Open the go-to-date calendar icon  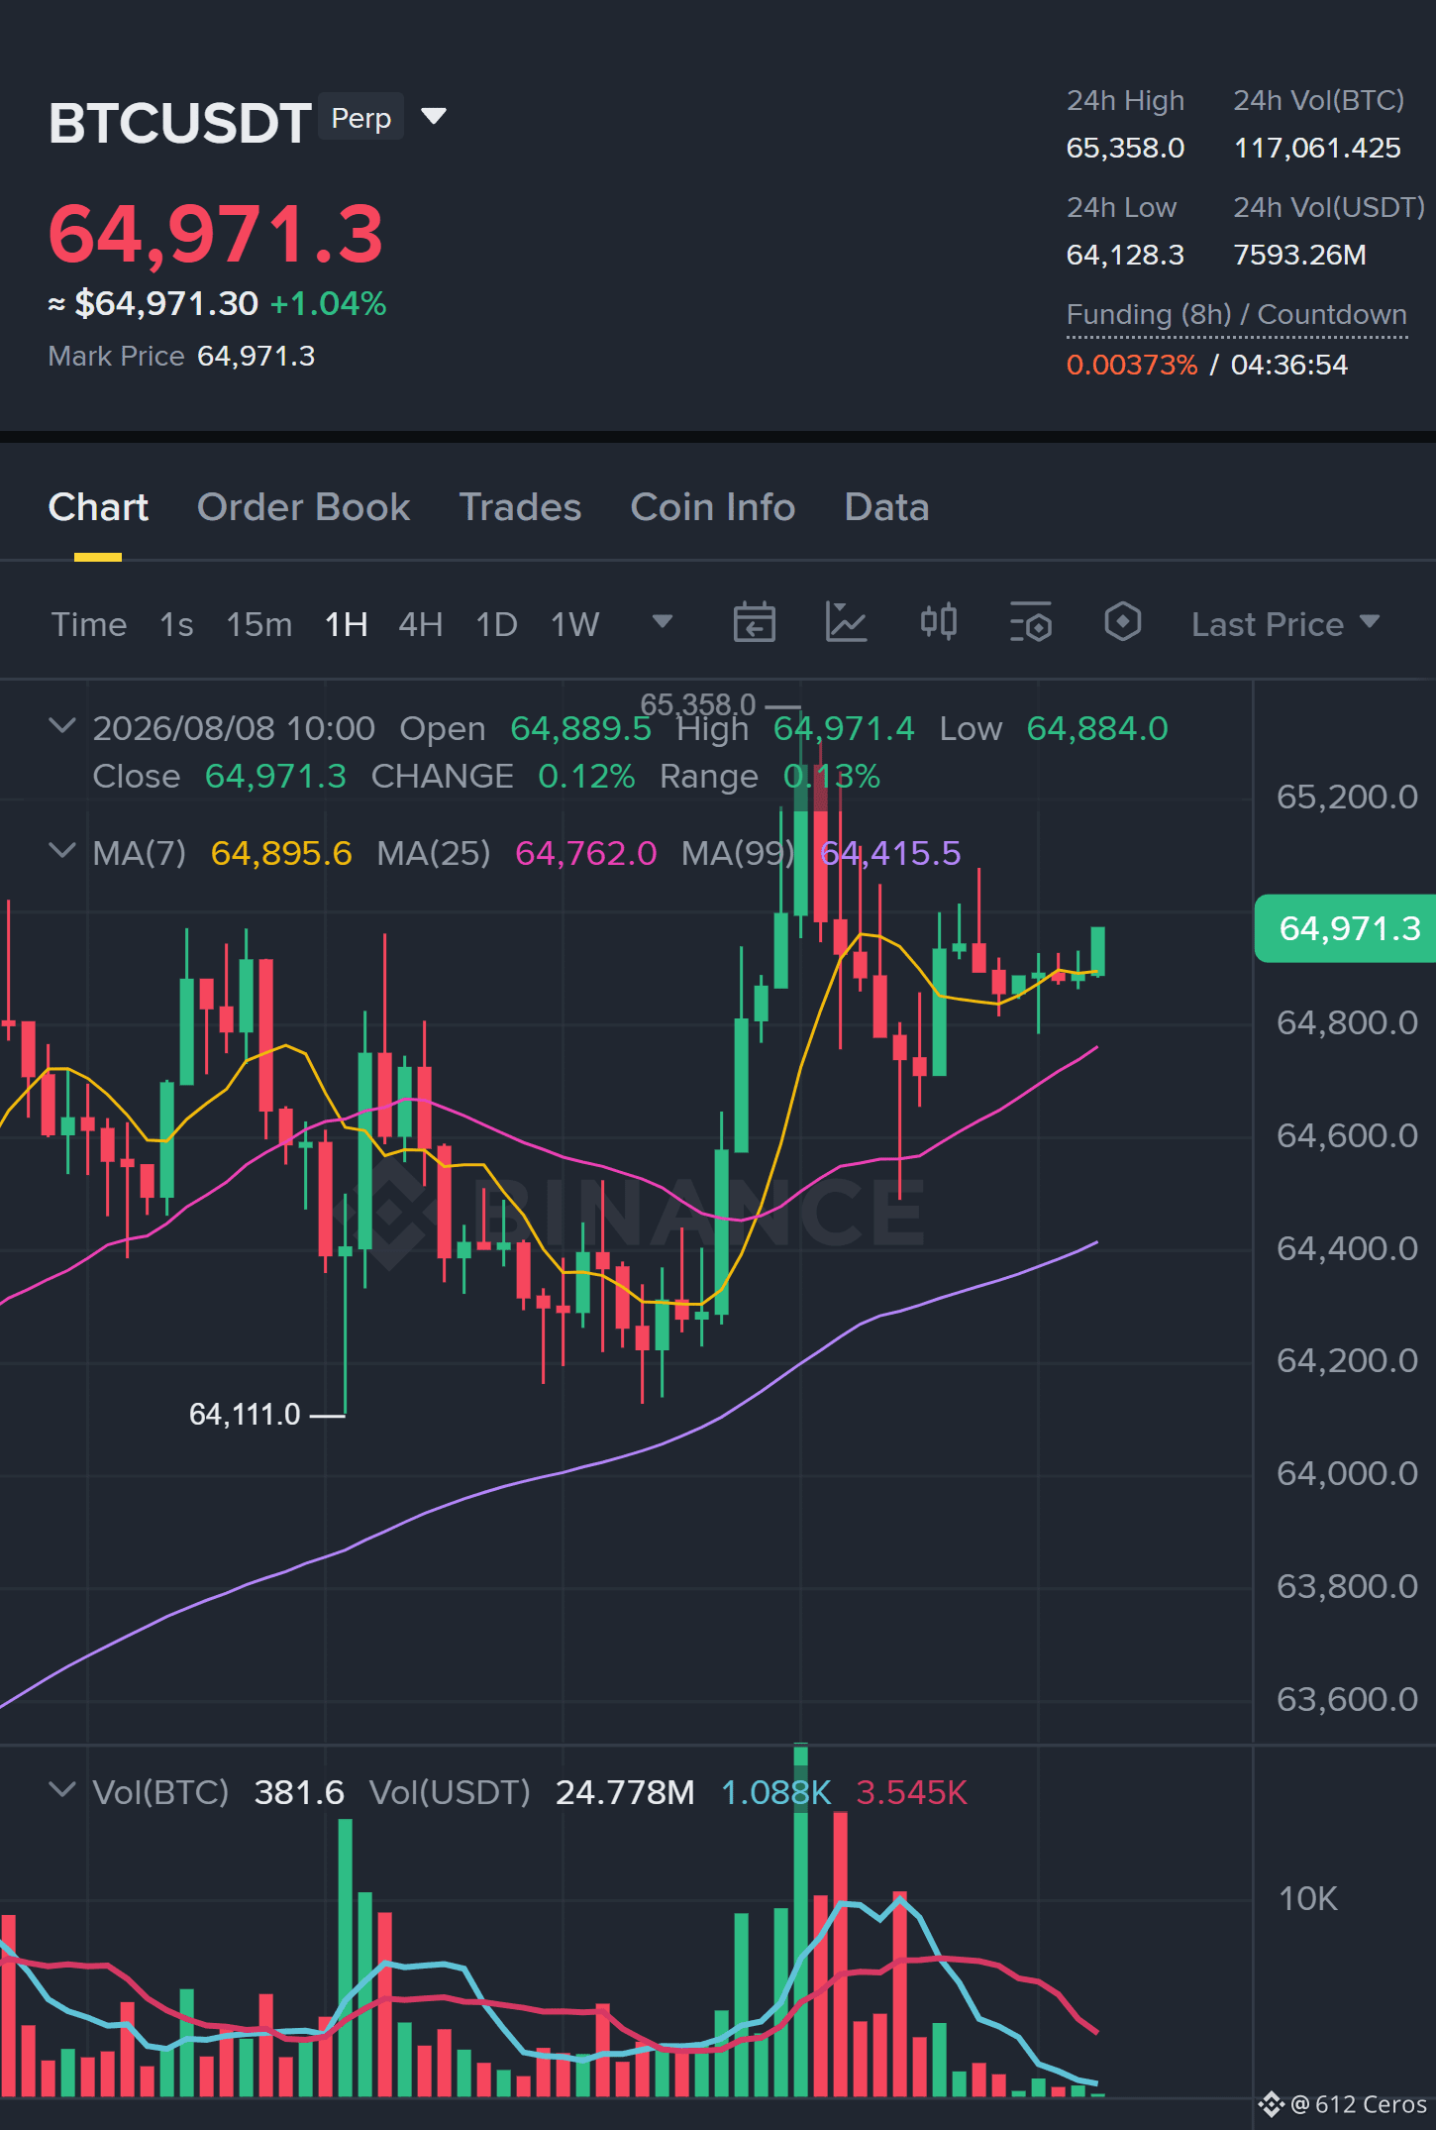[x=755, y=622]
